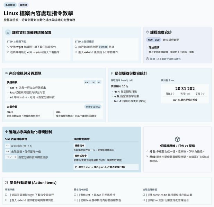Click the folder icon before 執行 ls 確認
The width and height of the screenshot is (214, 207).
click(x=76, y=47)
